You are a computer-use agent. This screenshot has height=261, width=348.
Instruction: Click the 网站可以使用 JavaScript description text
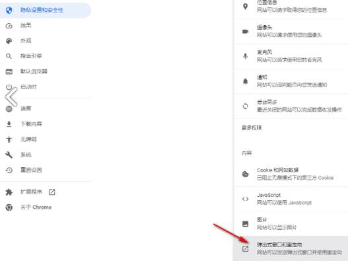(285, 203)
